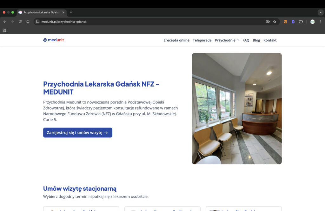Open the apps grid in bookmarks bar
Image resolution: width=325 pixels, height=211 pixels.
tap(4, 30)
